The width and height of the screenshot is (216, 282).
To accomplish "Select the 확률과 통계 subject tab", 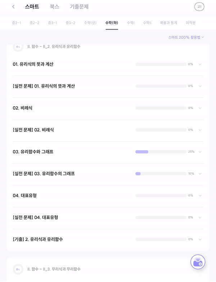I will point(168,23).
